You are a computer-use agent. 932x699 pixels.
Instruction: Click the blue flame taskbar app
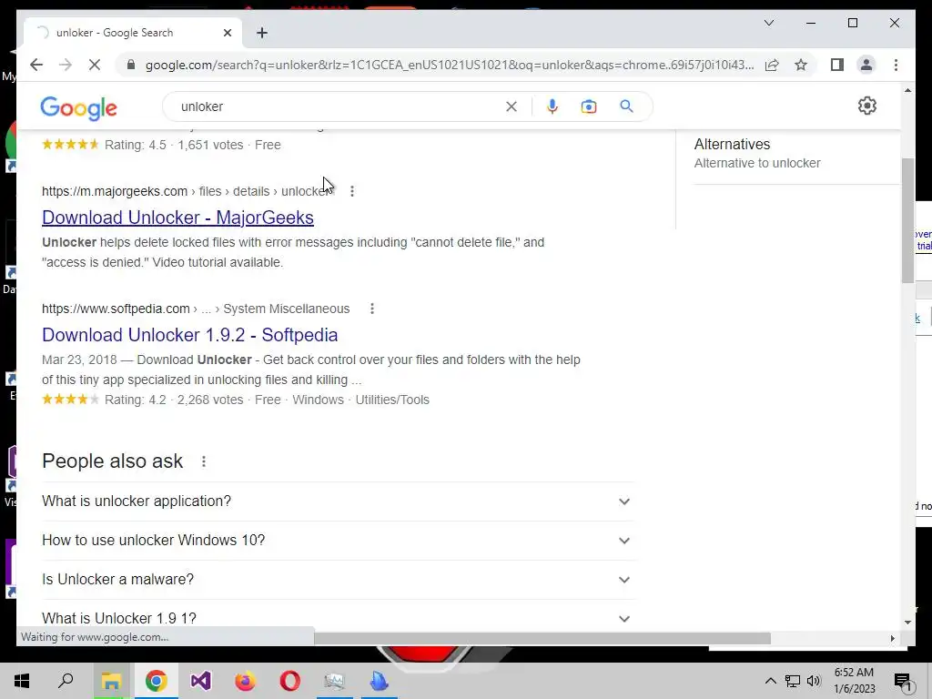click(380, 681)
